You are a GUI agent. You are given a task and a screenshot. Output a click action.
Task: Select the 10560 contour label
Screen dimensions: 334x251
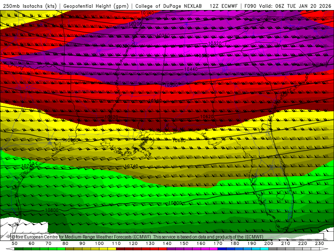[x=155, y=100]
